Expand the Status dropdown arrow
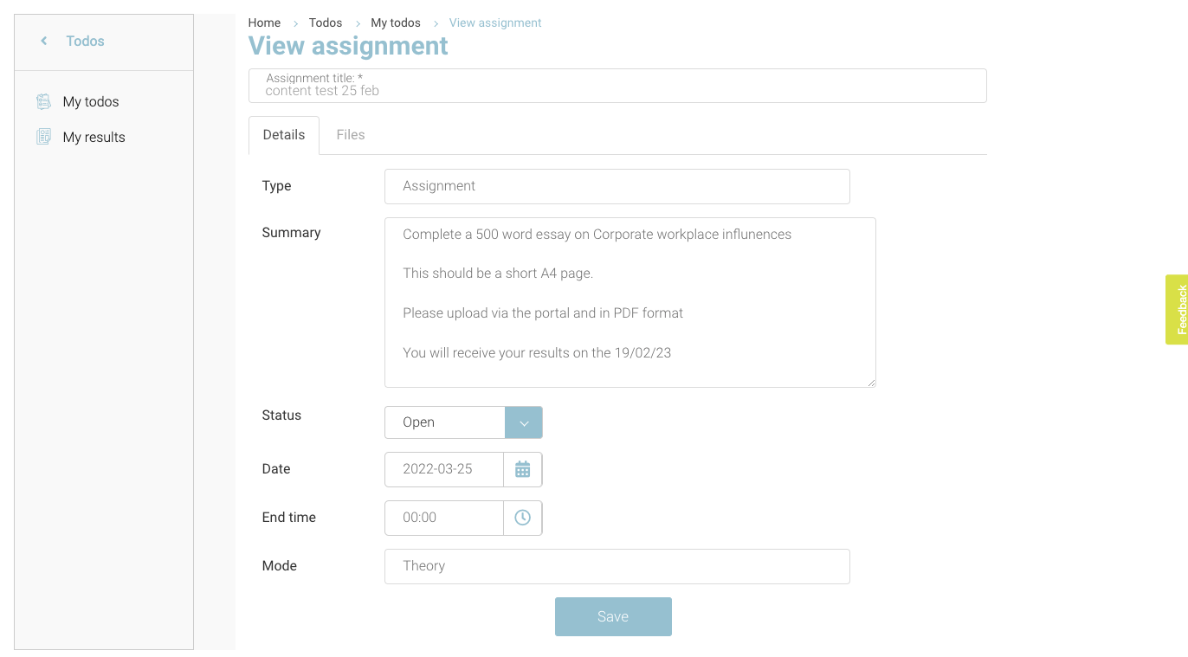The width and height of the screenshot is (1188, 657). (x=523, y=422)
